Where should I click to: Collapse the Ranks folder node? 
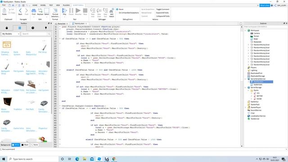tap(248, 90)
